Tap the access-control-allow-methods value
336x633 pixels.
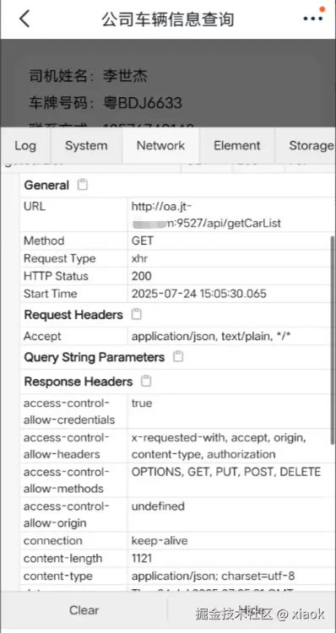(x=226, y=472)
